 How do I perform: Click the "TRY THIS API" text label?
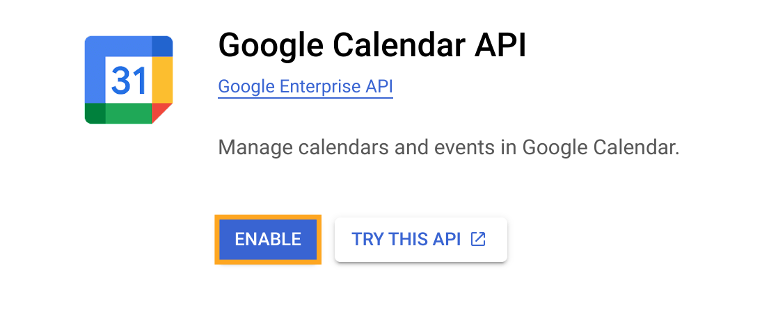tap(406, 240)
